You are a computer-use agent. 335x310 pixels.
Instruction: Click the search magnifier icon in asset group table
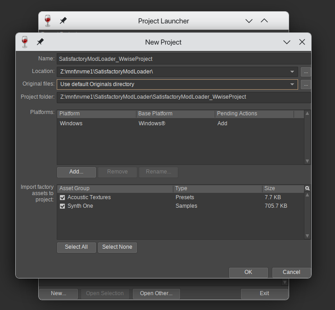click(307, 188)
